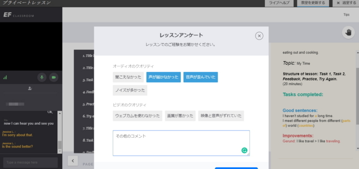Click the chat message input field
Viewport: 359px width, 169px height.
[31, 162]
